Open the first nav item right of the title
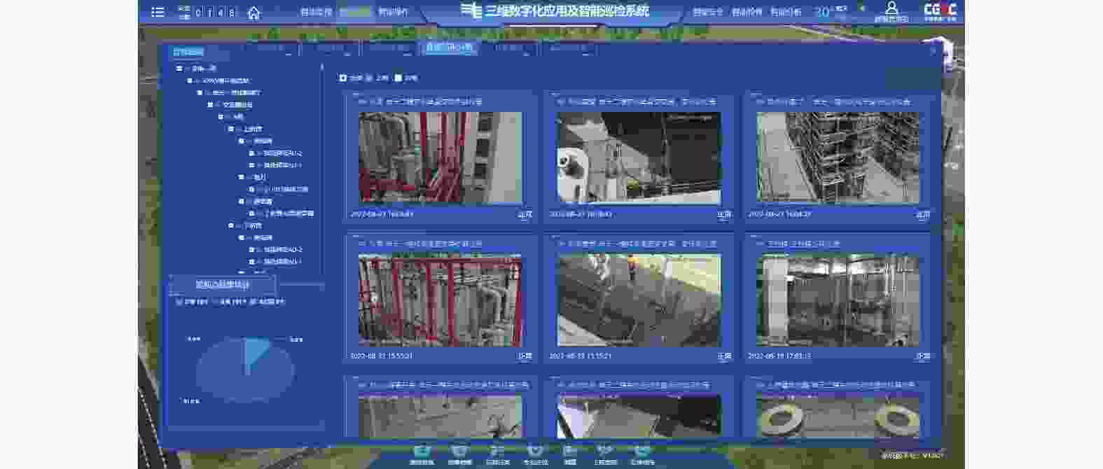1103x469 pixels. coord(708,12)
